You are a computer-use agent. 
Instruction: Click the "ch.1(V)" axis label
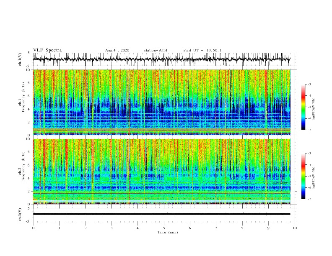(x=20, y=59)
